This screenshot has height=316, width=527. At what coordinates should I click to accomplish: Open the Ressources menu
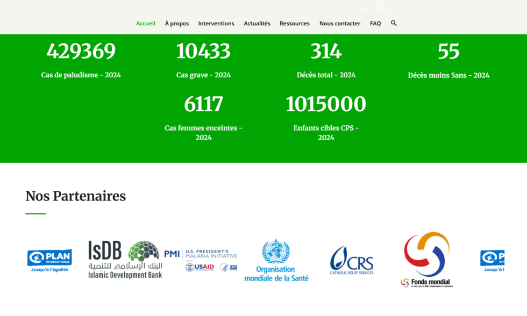[x=295, y=24]
